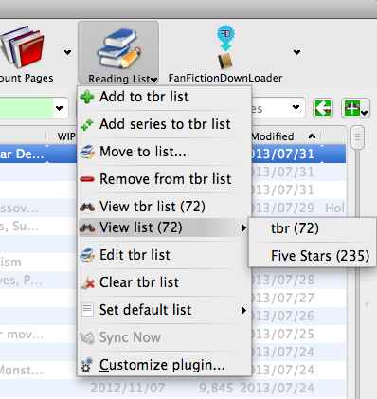
Task: Click the Move to list books icon
Action: point(87,152)
